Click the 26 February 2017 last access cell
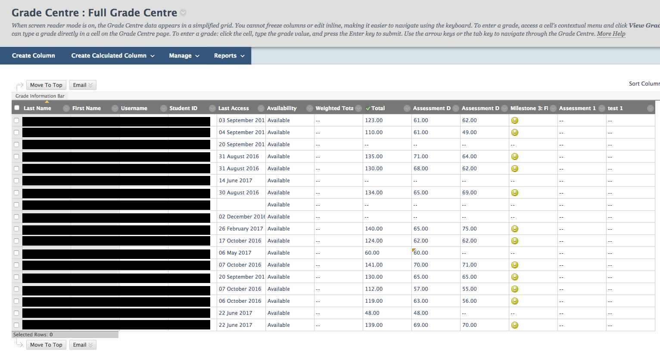660x360 pixels. (x=241, y=229)
